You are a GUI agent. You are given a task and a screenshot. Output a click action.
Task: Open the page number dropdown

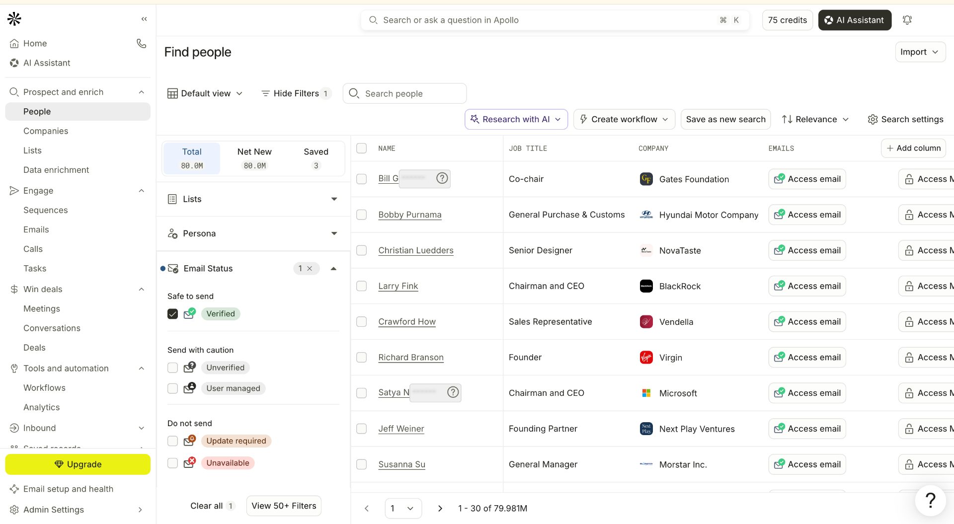[403, 508]
